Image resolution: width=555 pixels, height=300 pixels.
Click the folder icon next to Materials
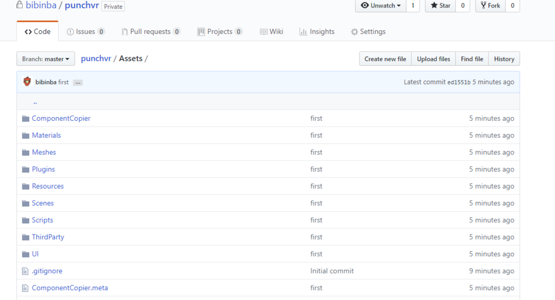pos(25,135)
